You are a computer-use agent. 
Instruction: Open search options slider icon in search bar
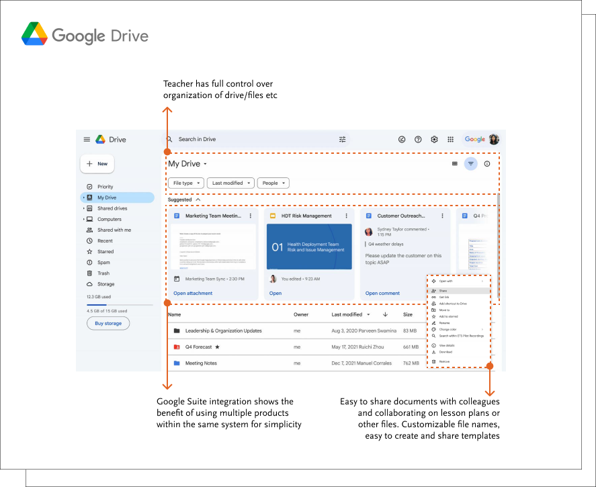[343, 140]
